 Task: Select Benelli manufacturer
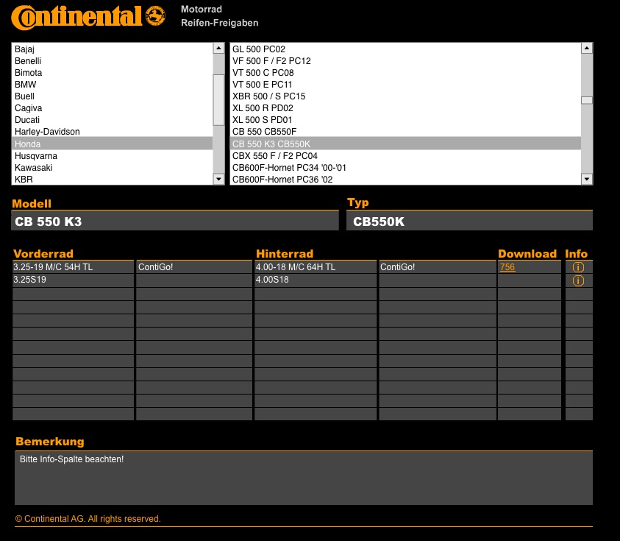(x=113, y=61)
